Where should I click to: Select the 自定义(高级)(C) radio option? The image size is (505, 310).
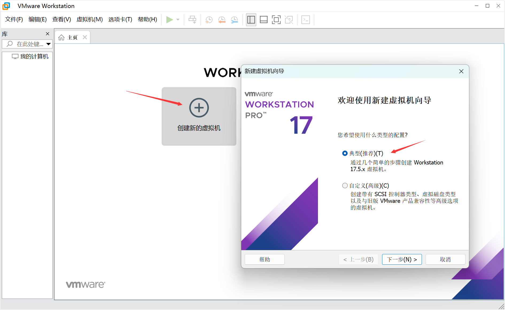[345, 186]
